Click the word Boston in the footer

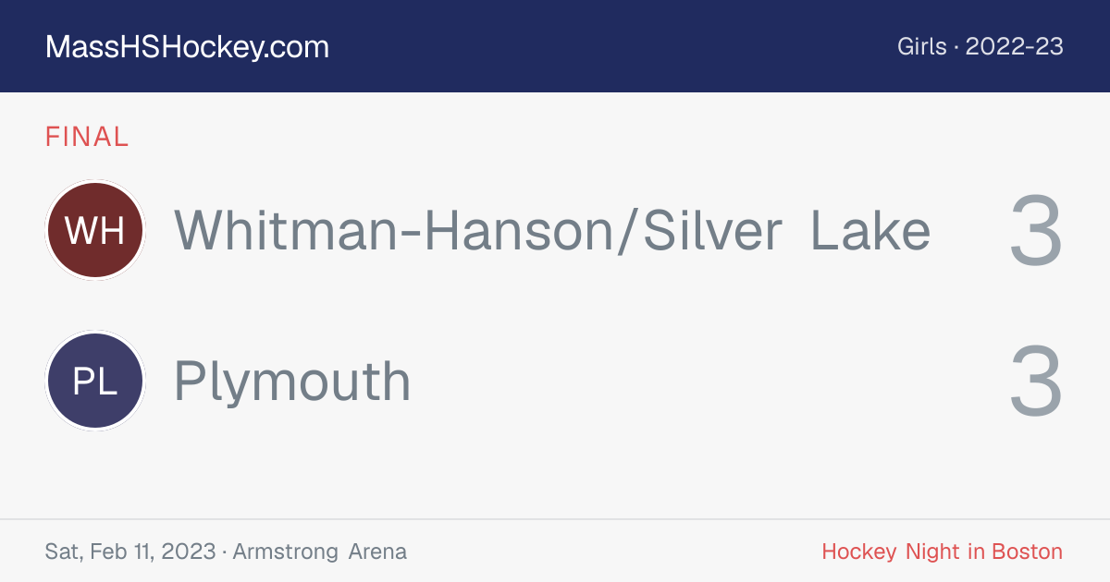(x=1027, y=552)
